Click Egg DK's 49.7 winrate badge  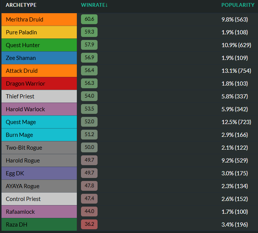click(89, 173)
